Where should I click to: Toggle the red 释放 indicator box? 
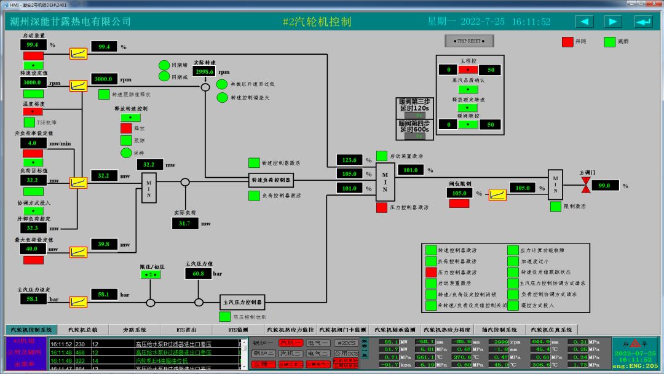click(126, 129)
